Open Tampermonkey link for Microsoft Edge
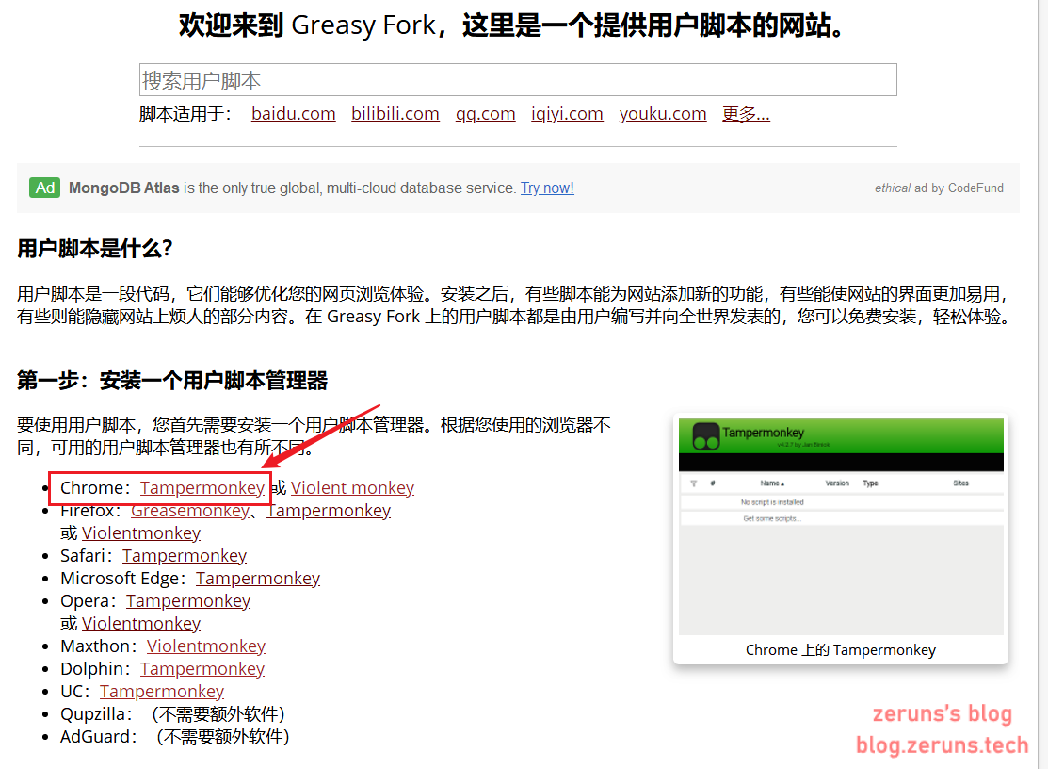1048x769 pixels. click(x=258, y=579)
